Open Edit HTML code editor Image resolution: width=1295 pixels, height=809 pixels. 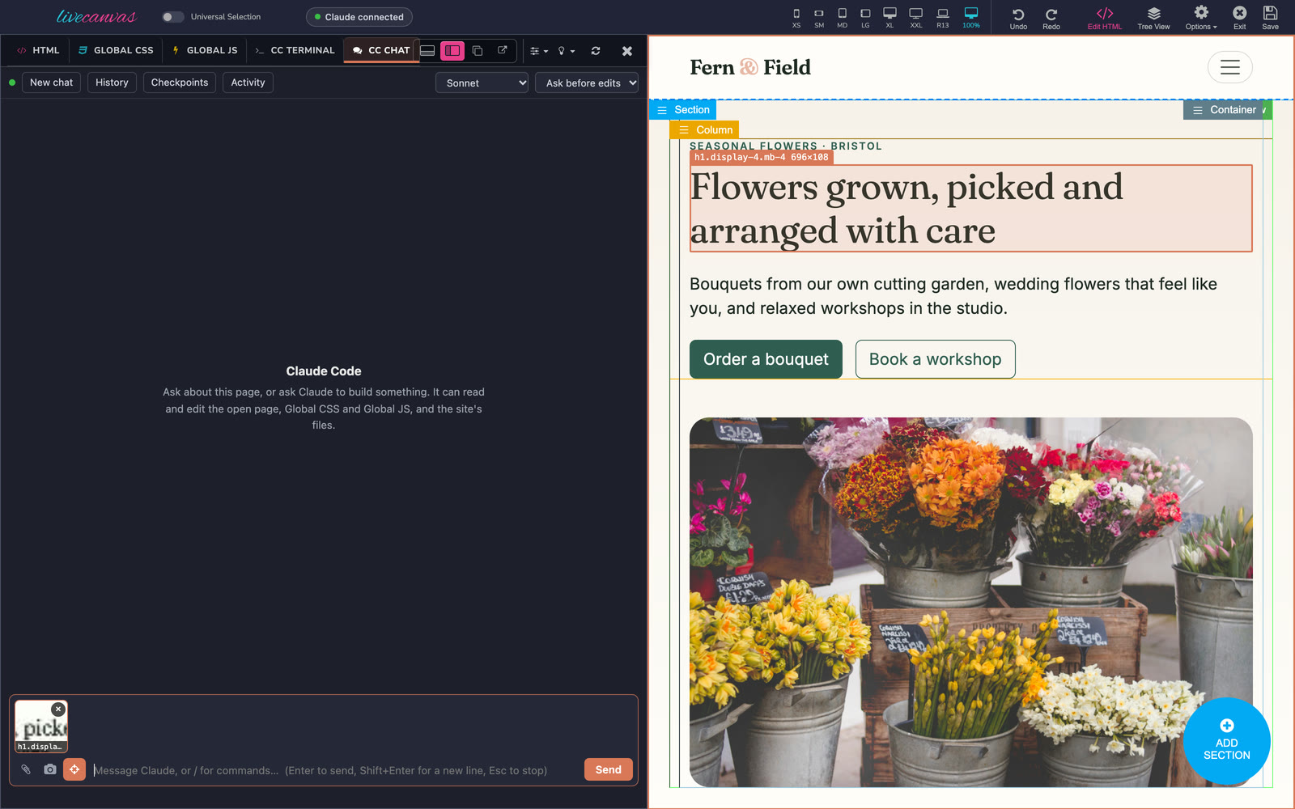pos(1105,18)
